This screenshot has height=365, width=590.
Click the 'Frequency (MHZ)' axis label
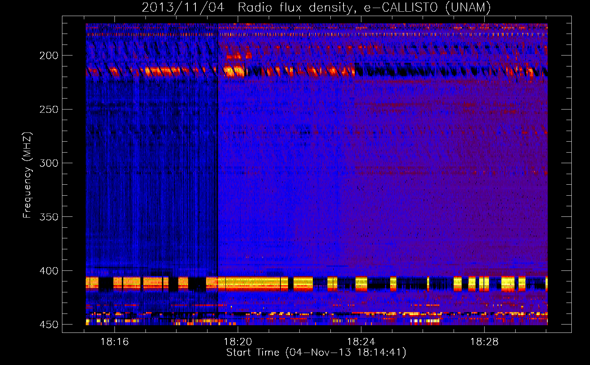click(x=27, y=175)
